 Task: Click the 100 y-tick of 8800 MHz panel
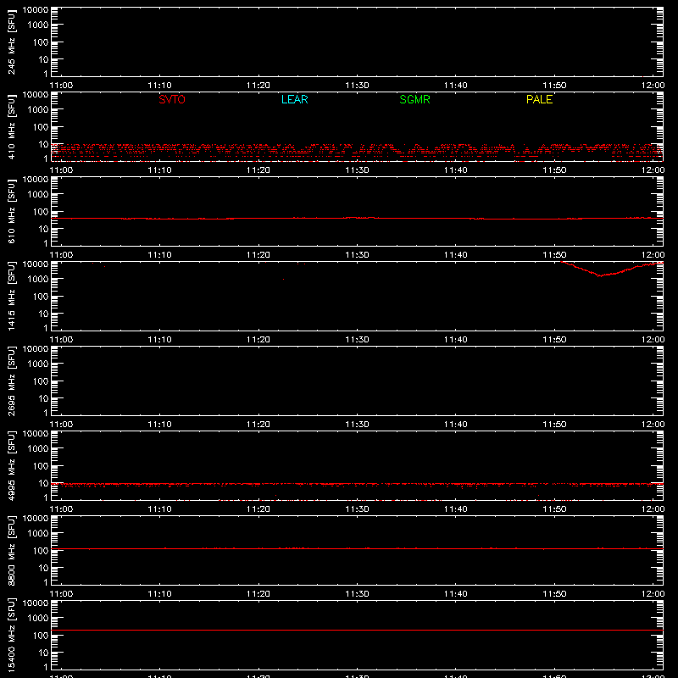(41, 551)
